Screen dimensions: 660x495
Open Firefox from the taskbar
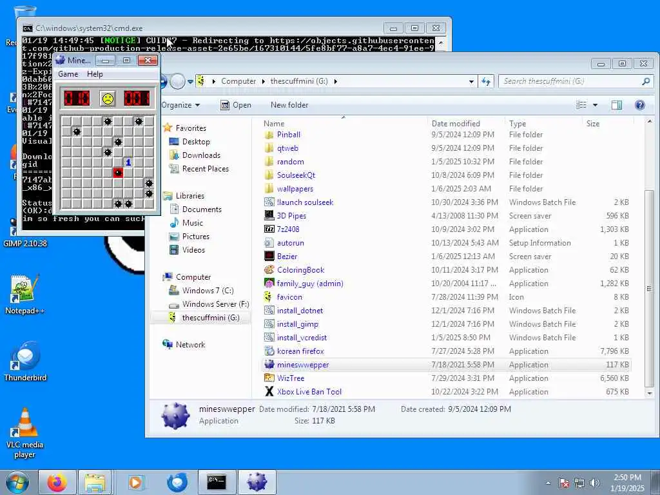57,482
